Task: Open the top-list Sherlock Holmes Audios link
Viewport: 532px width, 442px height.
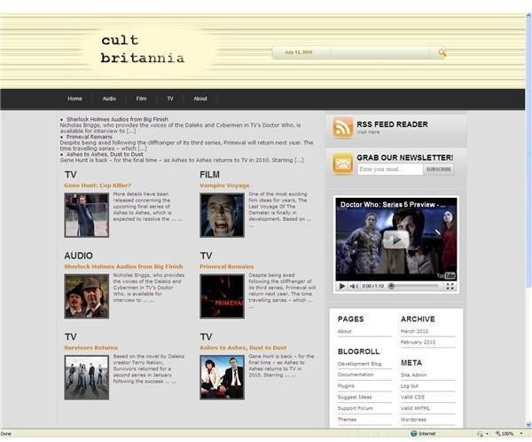Action: [x=117, y=119]
